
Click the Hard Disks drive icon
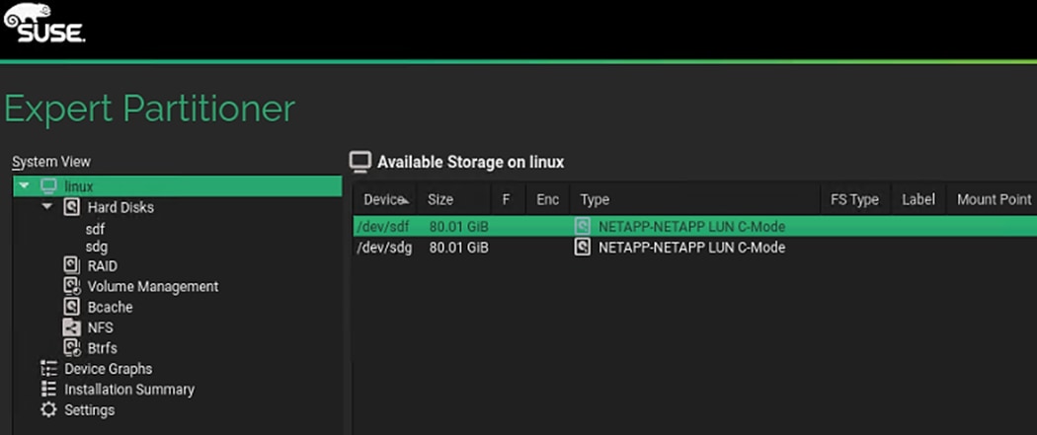point(71,207)
